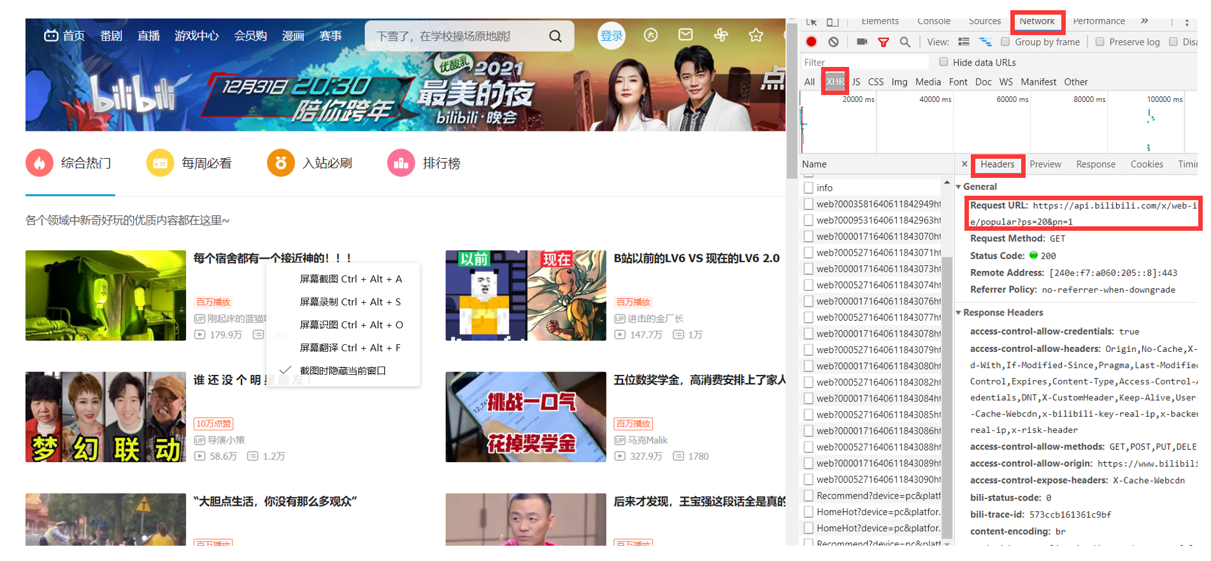Switch to the Console tab
Screen dimensions: 1211x561
pyautogui.click(x=934, y=21)
